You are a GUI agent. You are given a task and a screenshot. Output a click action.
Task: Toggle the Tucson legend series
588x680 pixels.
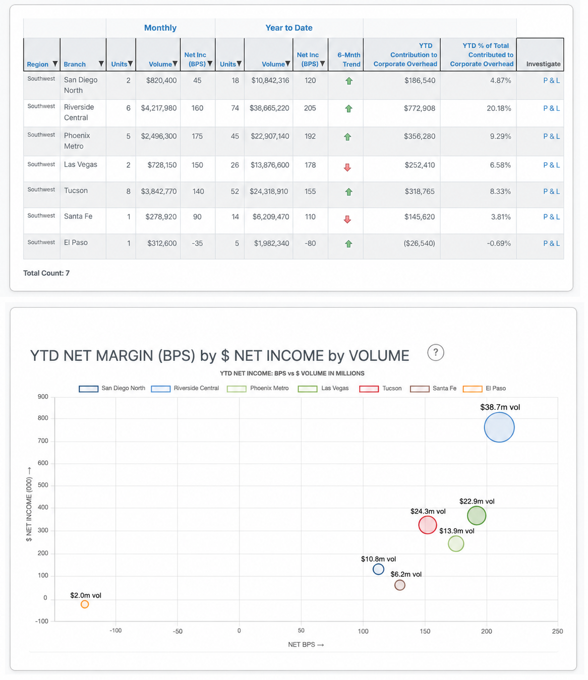(380, 389)
